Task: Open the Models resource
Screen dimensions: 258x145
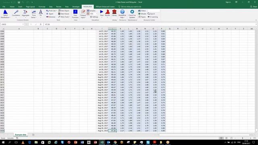Action: [142, 14]
